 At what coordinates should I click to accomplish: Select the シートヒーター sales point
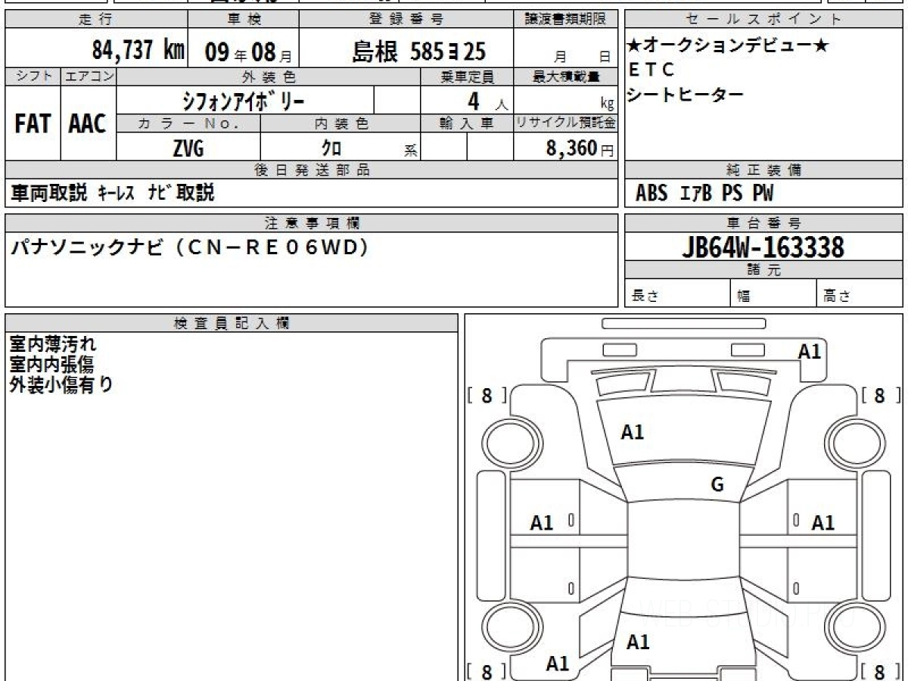click(x=686, y=94)
